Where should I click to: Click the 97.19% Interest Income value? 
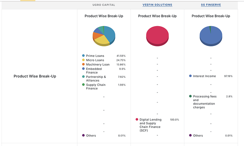coord(228,76)
